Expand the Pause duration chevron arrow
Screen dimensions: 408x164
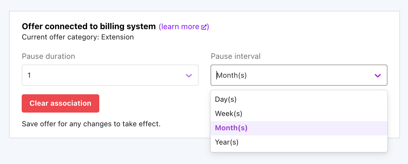tap(189, 75)
